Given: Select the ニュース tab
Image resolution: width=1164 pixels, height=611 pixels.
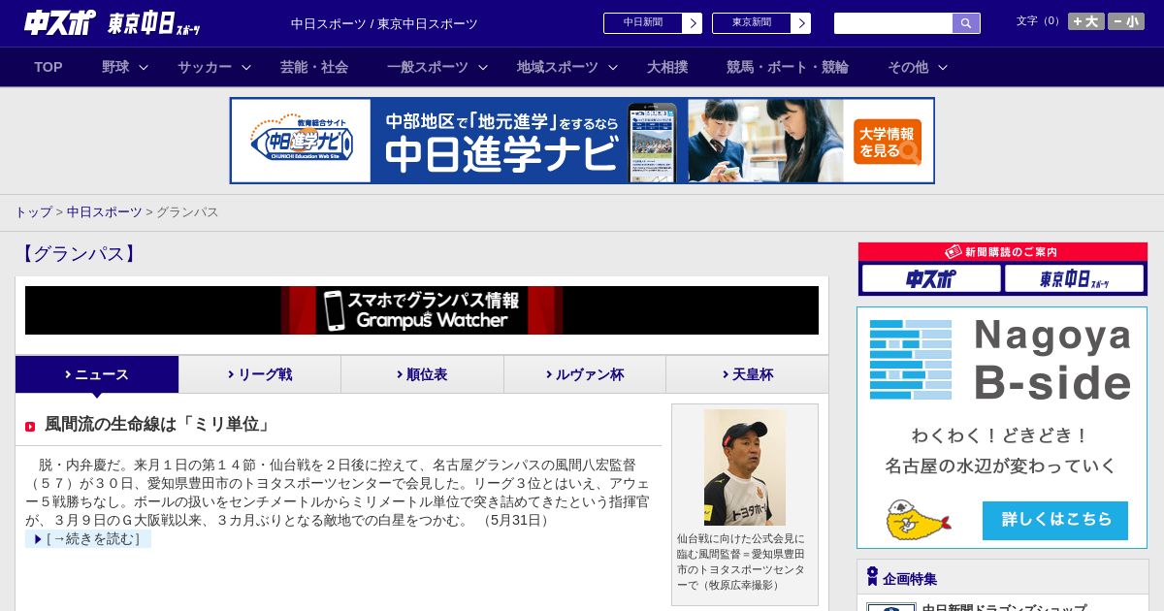Looking at the screenshot, I should 97,374.
